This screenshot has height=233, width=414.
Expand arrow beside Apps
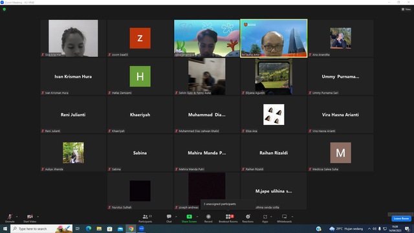tap(271, 217)
